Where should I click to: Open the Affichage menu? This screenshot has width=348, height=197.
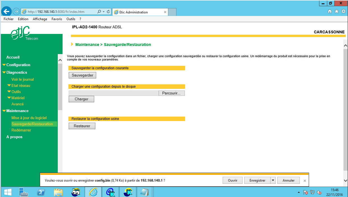(40, 19)
